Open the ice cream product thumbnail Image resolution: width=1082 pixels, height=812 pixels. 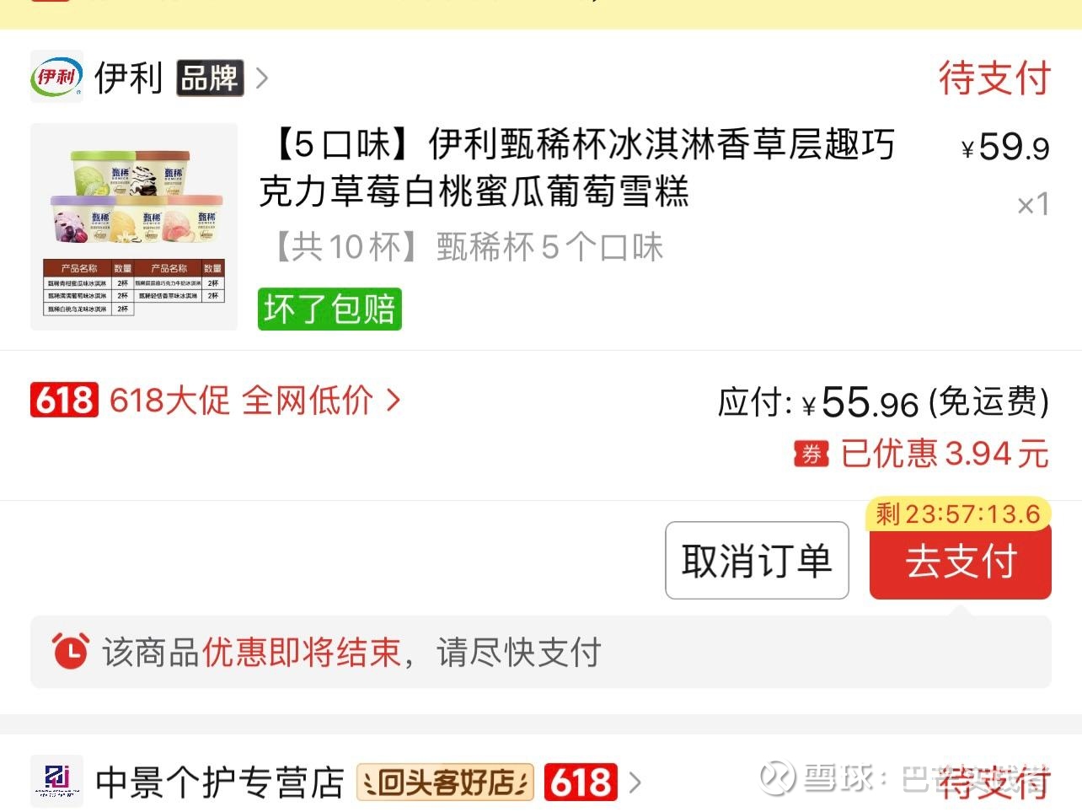[x=134, y=227]
